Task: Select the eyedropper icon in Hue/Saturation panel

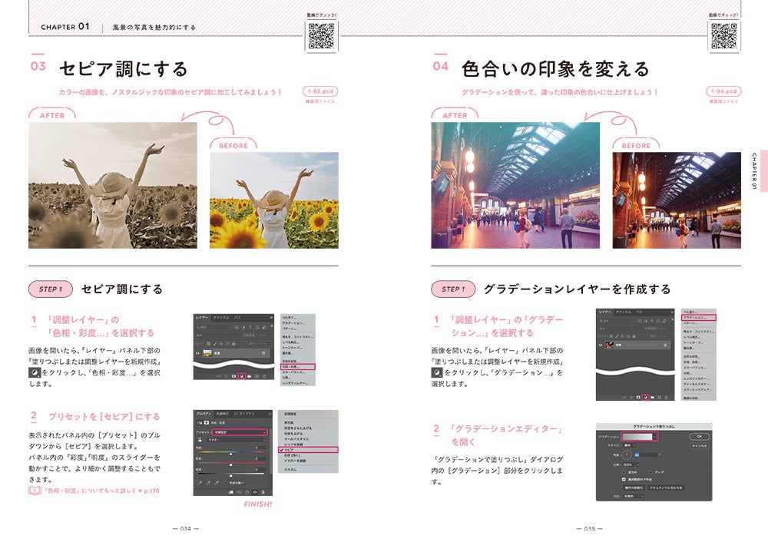Action: tap(200, 482)
